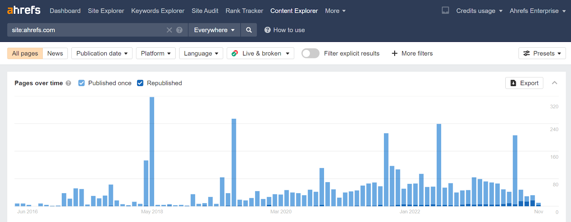Open Credits usage dropdown
Image resolution: width=571 pixels, height=222 pixels.
click(x=479, y=11)
